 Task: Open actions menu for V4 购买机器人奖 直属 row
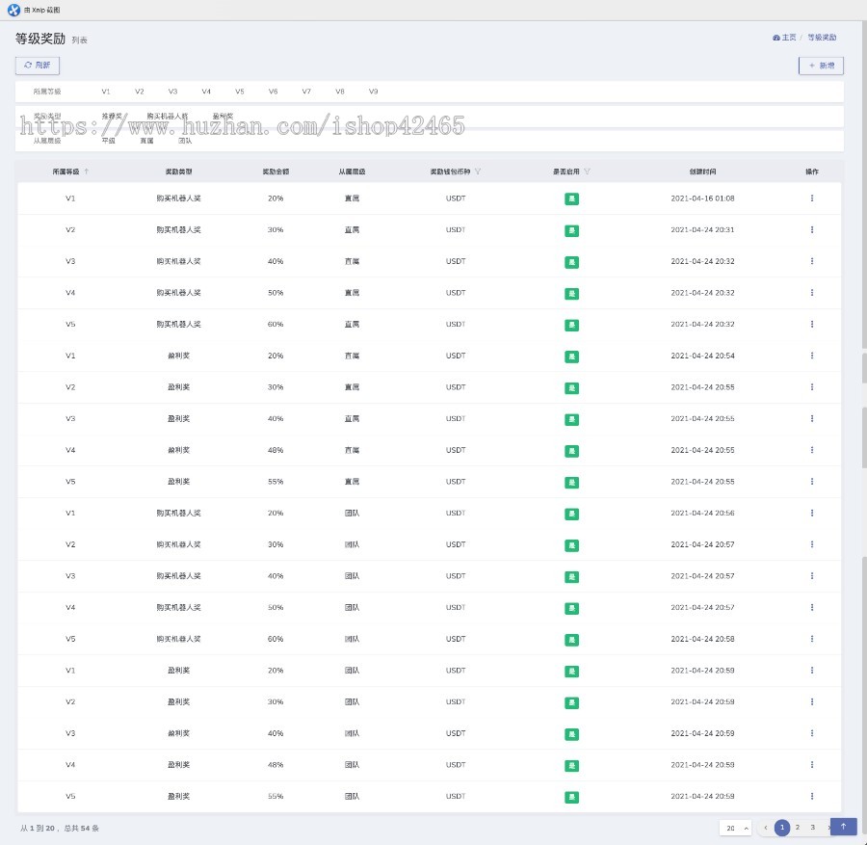[x=812, y=293]
